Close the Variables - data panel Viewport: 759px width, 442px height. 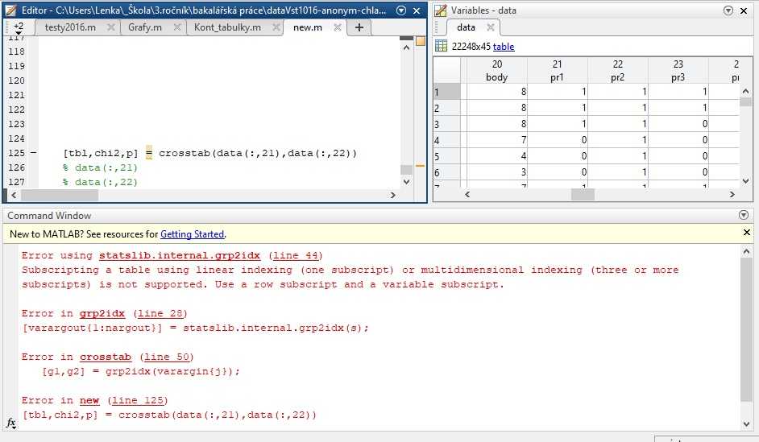point(744,10)
